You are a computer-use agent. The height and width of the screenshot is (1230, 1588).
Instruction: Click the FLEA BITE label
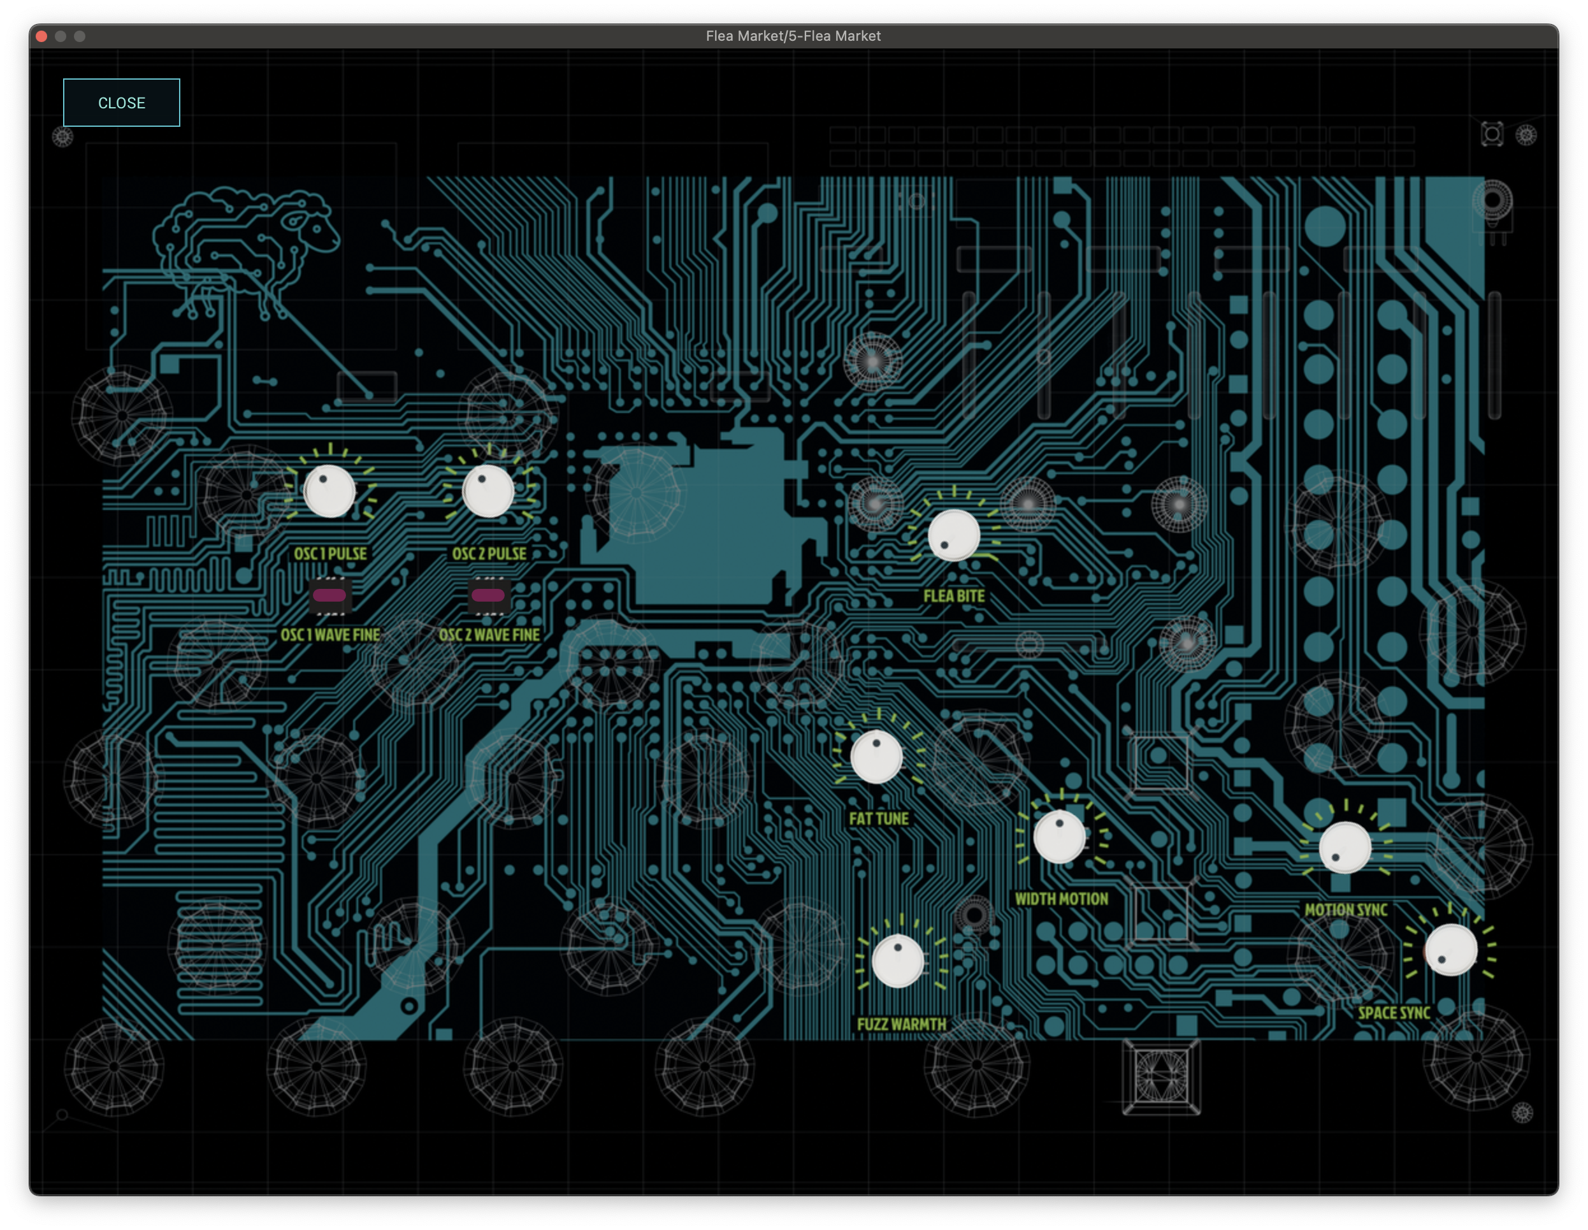pyautogui.click(x=954, y=596)
